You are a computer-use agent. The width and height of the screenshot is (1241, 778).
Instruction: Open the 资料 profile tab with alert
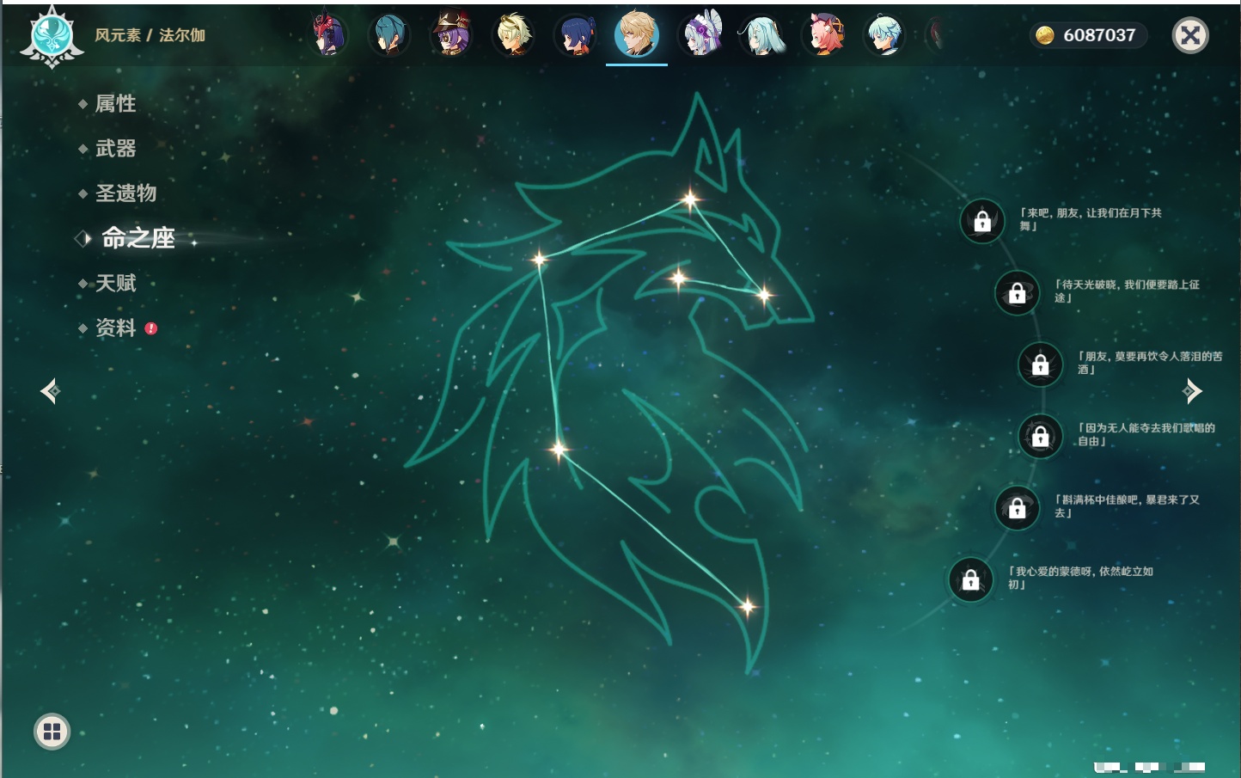coord(115,328)
